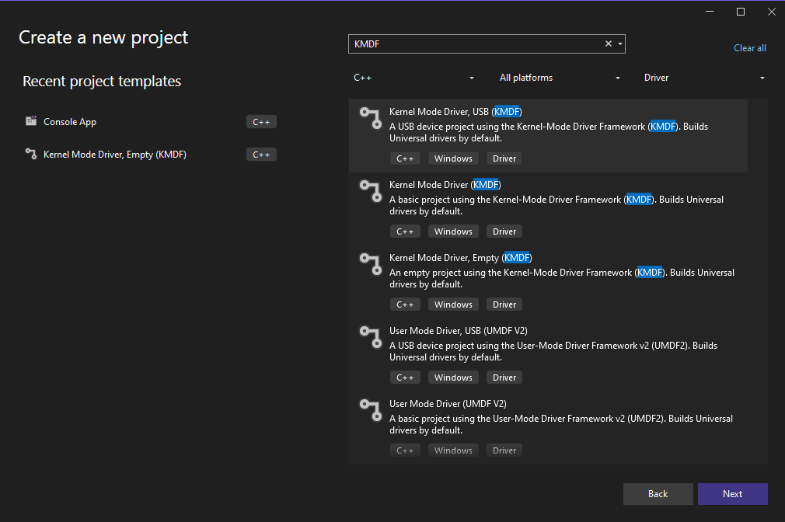Select Kernel Mode Driver (KMDF) title
785x522 pixels.
coord(445,185)
